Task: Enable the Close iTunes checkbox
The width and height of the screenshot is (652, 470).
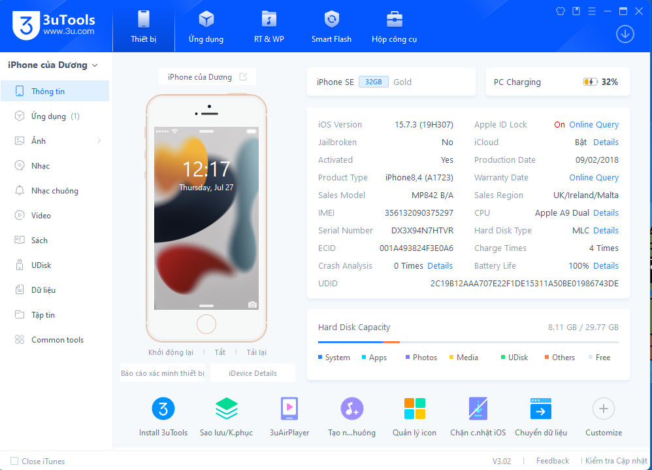Action: pyautogui.click(x=14, y=461)
